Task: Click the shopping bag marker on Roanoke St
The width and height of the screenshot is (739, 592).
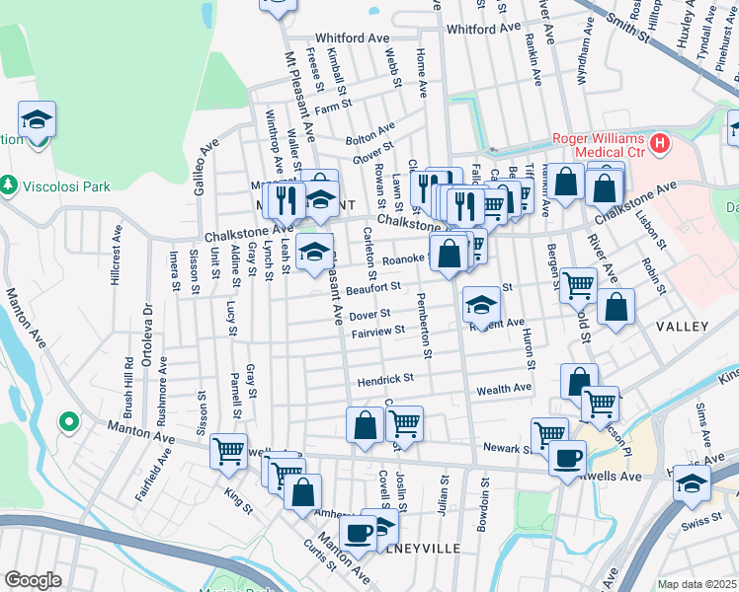Action: 449,251
